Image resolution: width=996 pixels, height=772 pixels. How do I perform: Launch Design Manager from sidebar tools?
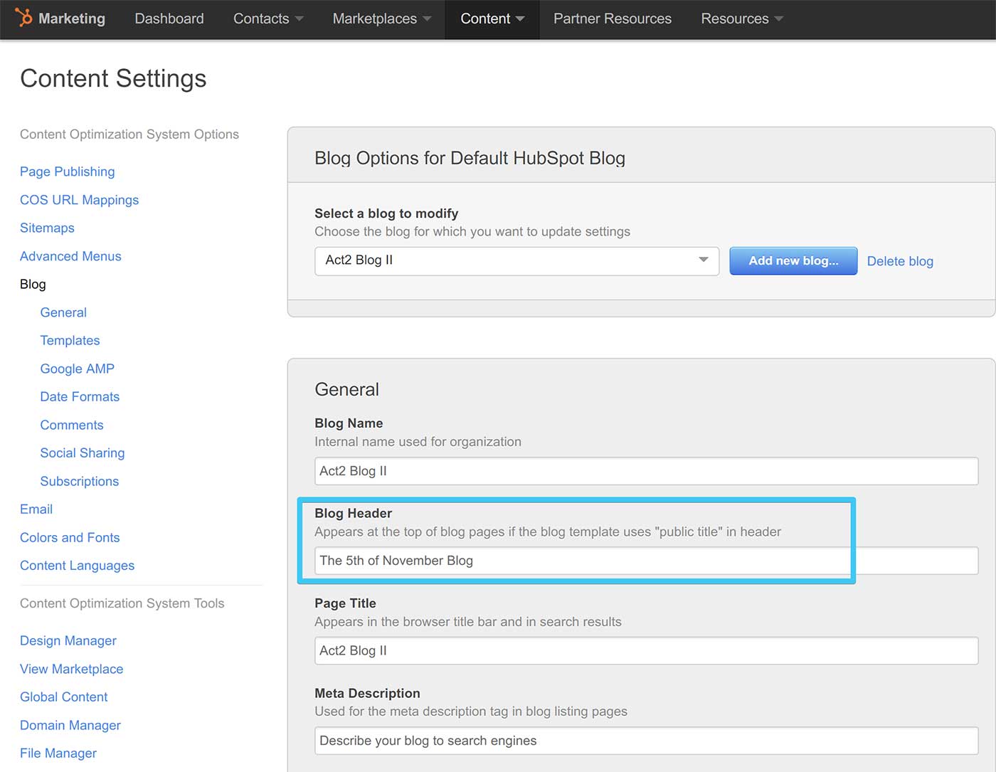68,640
